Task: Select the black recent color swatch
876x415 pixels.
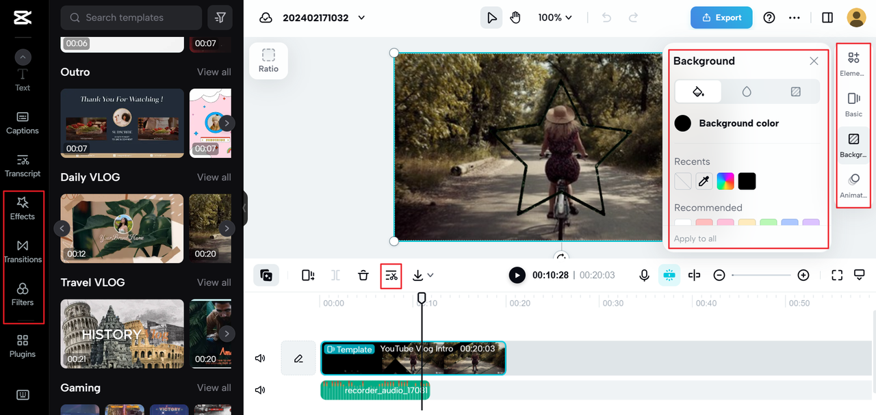Action: click(x=747, y=181)
